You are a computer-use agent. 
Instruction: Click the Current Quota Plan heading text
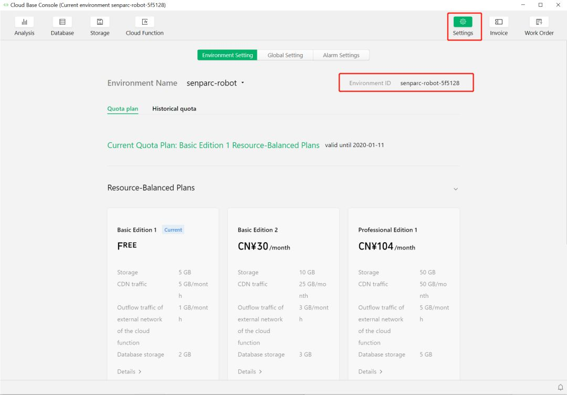click(213, 145)
